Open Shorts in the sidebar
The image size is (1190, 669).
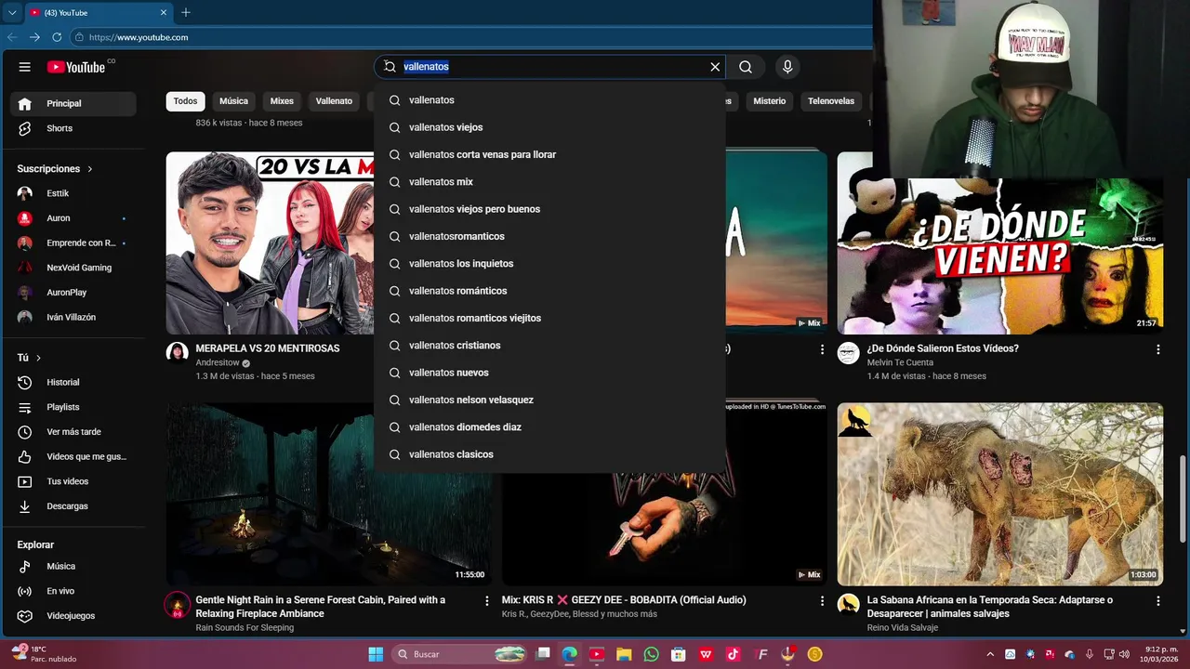pyautogui.click(x=73, y=128)
